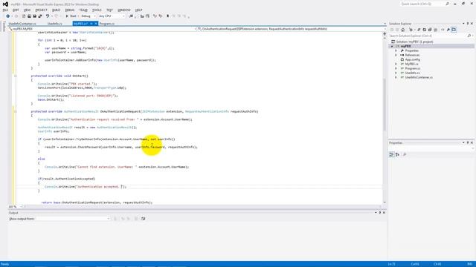This screenshot has height=267, width=476.
Task: Select Program.cs in Solution Explorer
Action: (412, 68)
